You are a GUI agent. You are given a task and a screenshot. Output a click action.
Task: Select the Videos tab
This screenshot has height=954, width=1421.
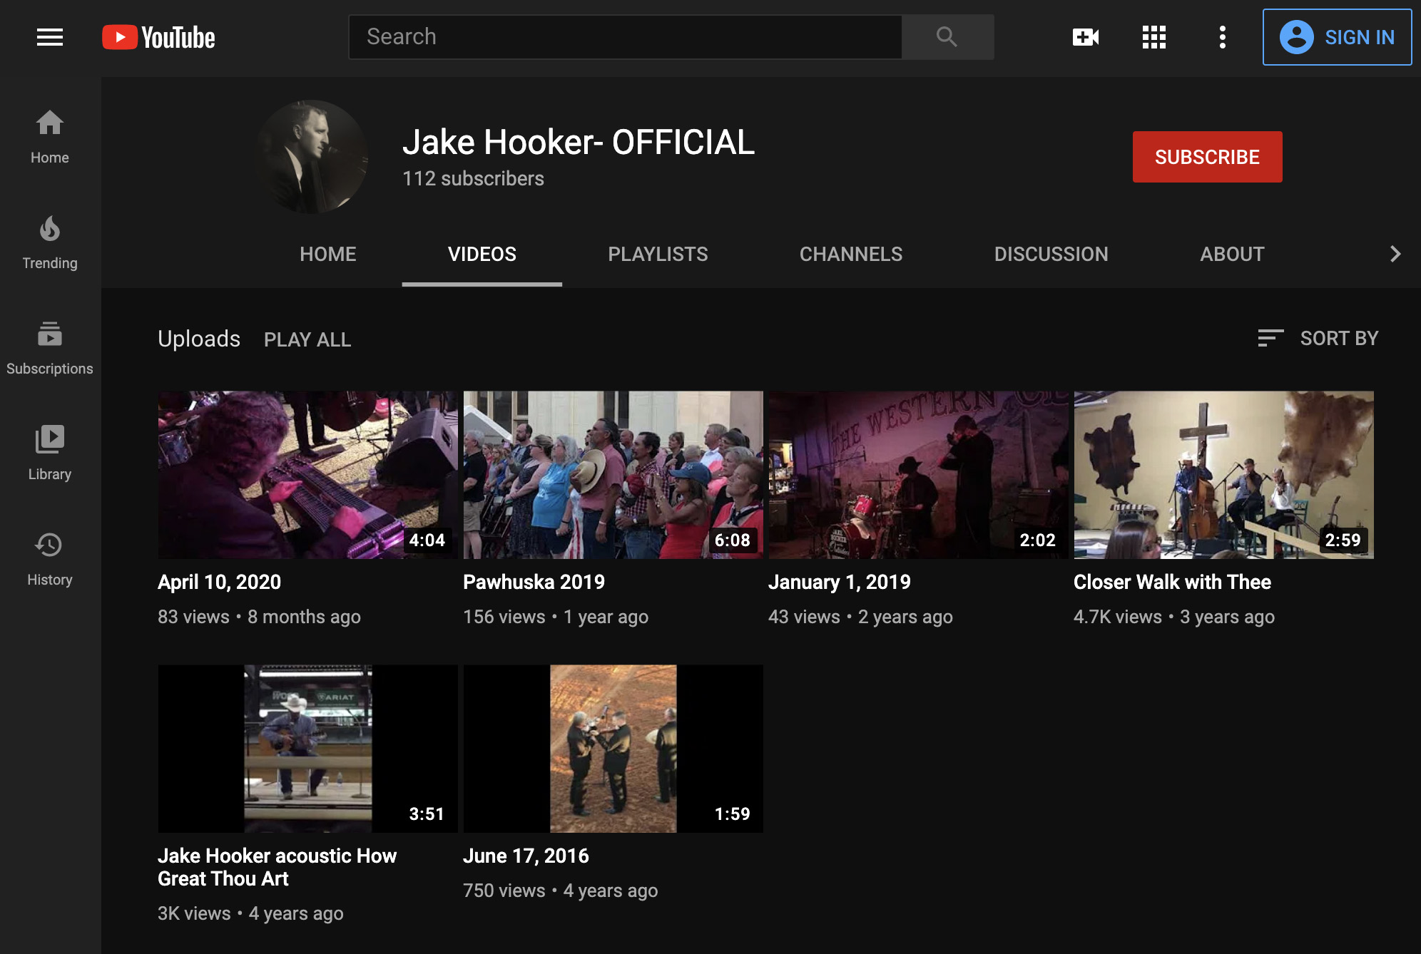click(482, 254)
